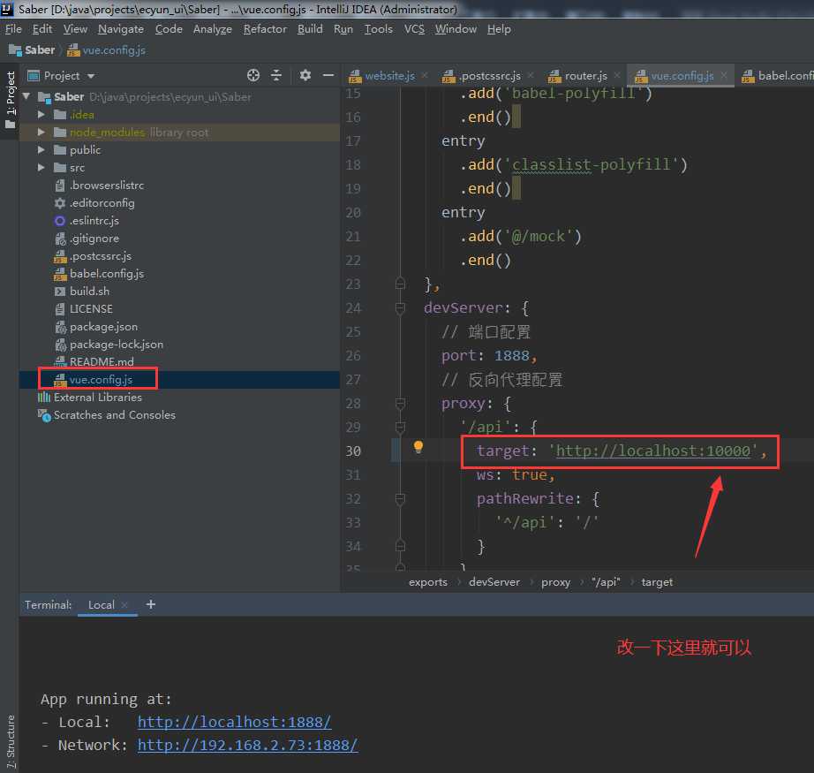Click the port value 1888 in editor
The width and height of the screenshot is (814, 773).
point(512,356)
